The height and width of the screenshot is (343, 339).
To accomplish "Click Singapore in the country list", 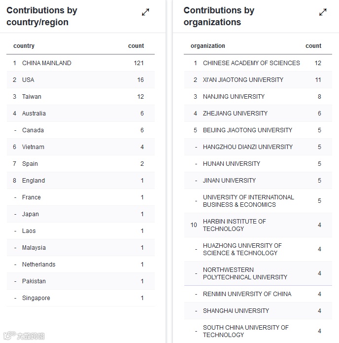I will [x=36, y=298].
